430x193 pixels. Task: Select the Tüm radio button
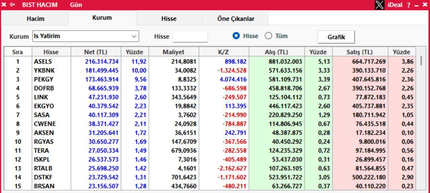(268, 36)
